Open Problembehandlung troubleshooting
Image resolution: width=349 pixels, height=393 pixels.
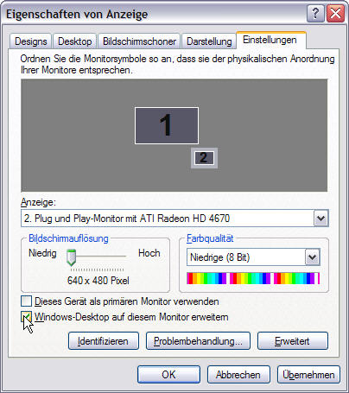click(x=198, y=341)
